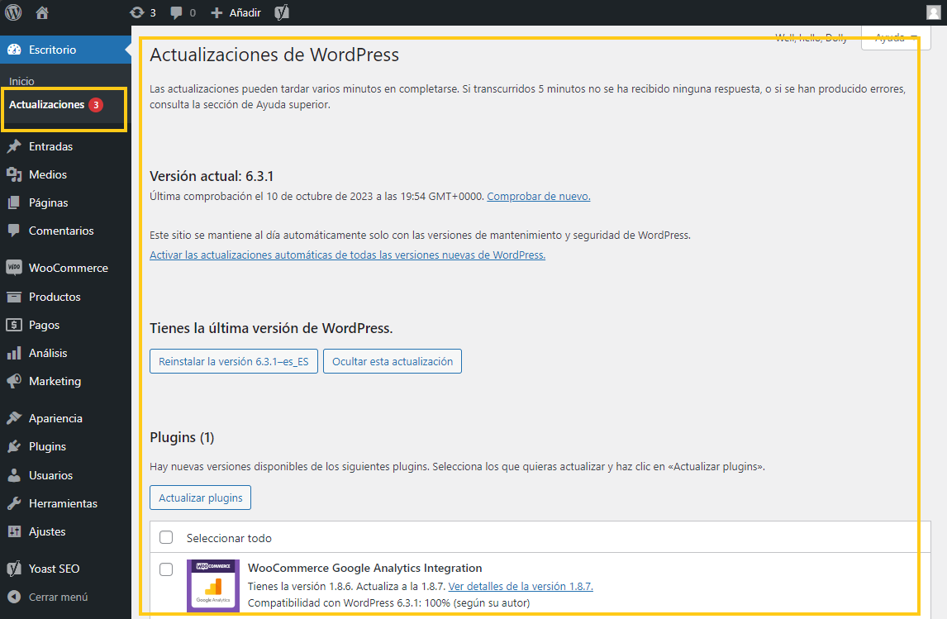Click the Apariencia paintbrush icon
This screenshot has width=947, height=619.
tap(14, 418)
